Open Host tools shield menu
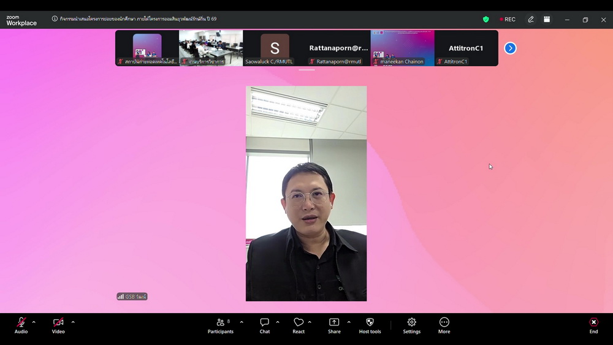Viewport: 613px width, 345px height. tap(370, 325)
